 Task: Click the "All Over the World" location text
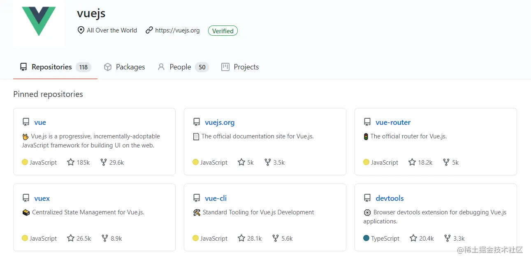pos(112,30)
